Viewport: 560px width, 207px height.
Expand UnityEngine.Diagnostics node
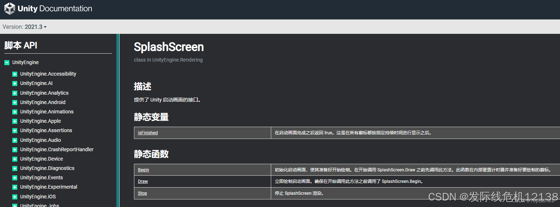[x=15, y=168]
